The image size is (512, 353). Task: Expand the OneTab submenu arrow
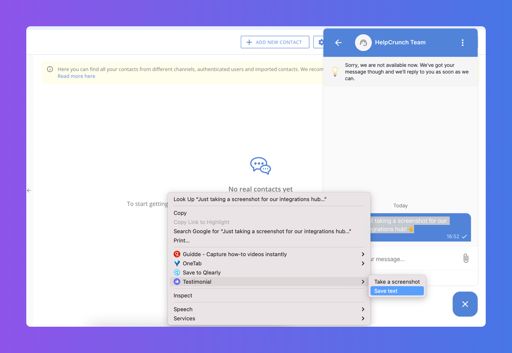[363, 263]
